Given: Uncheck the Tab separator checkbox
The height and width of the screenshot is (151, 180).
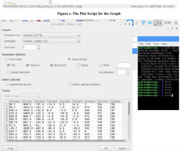Looking at the screenshot, I should tap(8, 65).
